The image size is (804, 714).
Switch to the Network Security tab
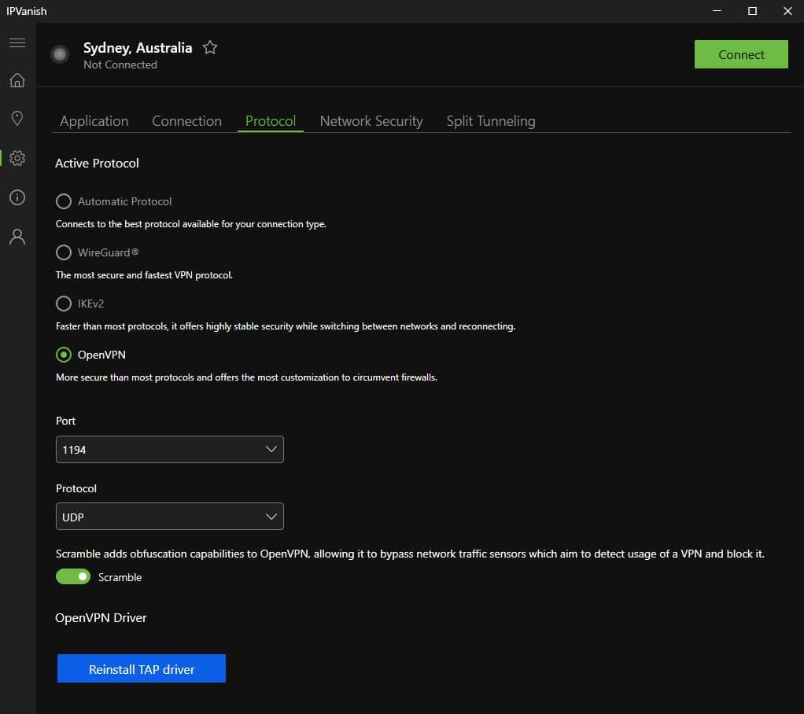(371, 121)
